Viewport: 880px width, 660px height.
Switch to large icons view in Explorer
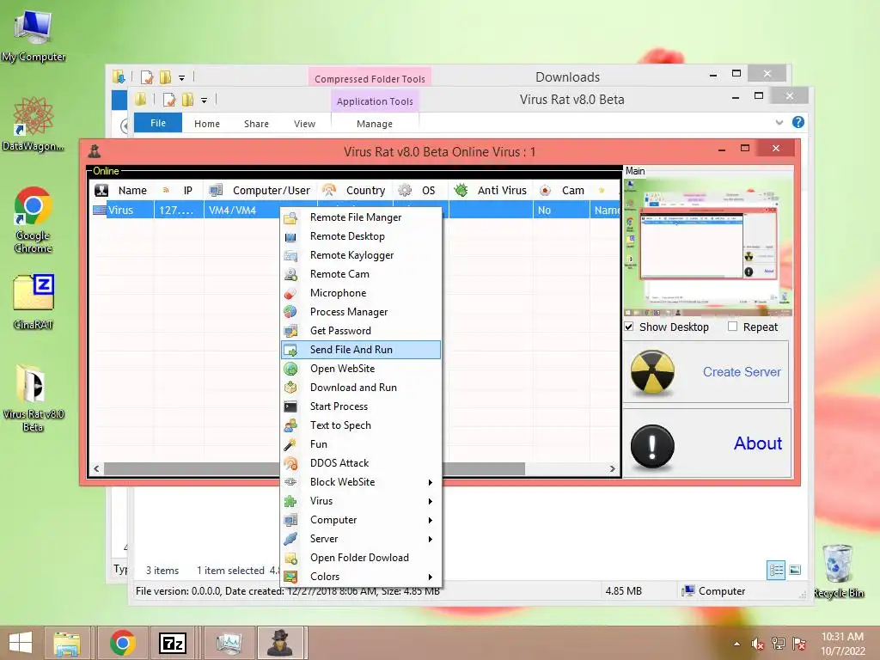[x=795, y=571]
